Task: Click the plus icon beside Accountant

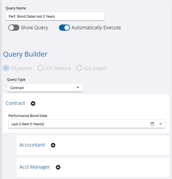Action: 53,145
